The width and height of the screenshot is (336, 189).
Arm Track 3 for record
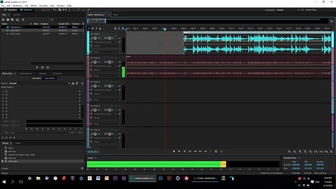pyautogui.click(x=120, y=82)
